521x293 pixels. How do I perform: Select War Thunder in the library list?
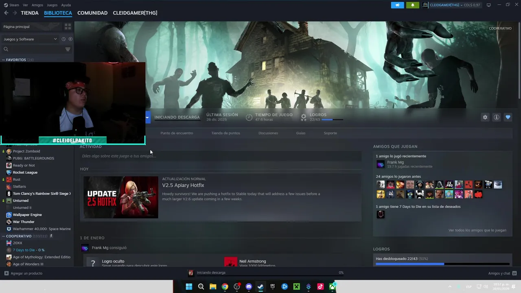[x=24, y=222]
